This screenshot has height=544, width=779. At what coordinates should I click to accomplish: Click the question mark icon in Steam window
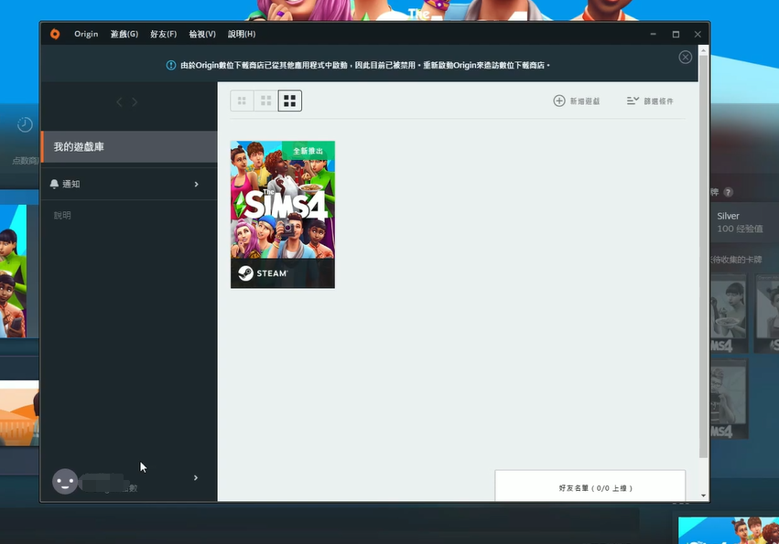coord(729,192)
